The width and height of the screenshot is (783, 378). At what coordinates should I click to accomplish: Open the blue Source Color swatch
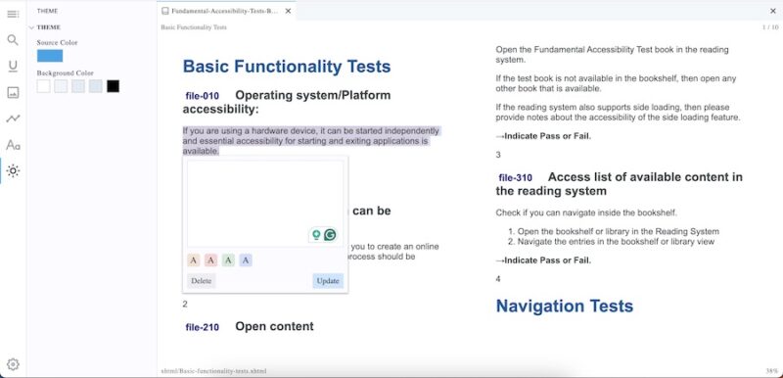tap(50, 56)
